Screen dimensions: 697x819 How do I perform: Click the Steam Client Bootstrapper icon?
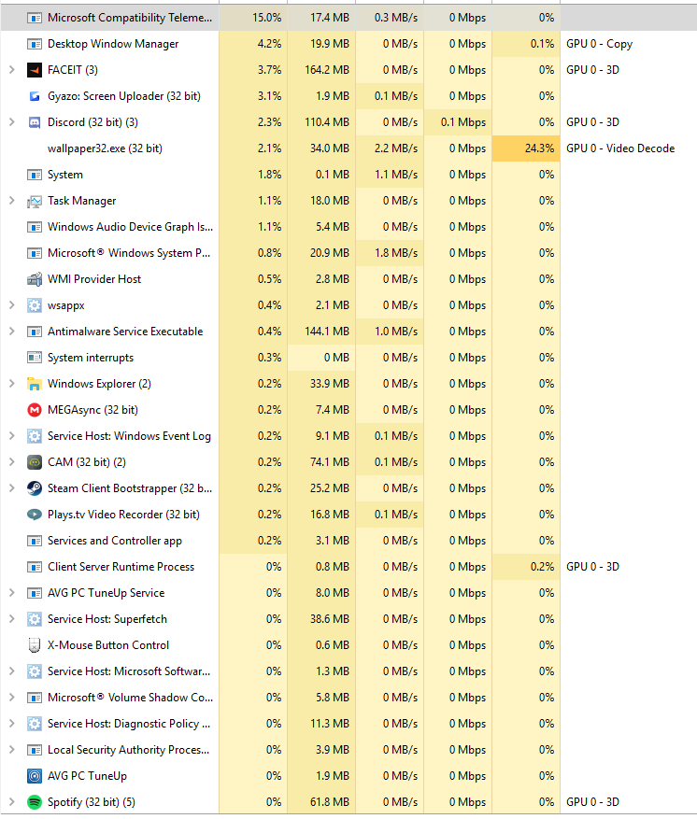point(35,488)
